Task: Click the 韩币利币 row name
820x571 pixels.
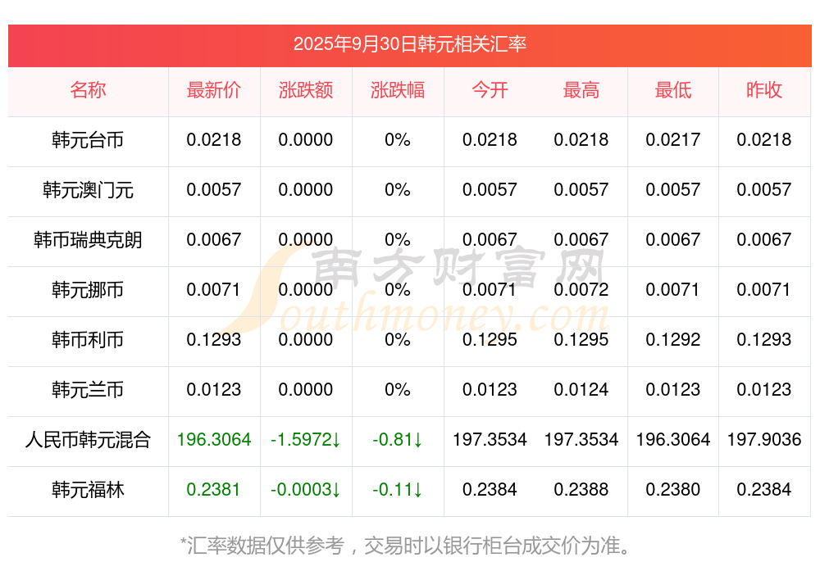Action: click(88, 340)
